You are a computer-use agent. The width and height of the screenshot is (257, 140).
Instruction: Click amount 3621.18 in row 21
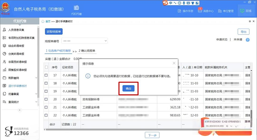tap(175, 107)
